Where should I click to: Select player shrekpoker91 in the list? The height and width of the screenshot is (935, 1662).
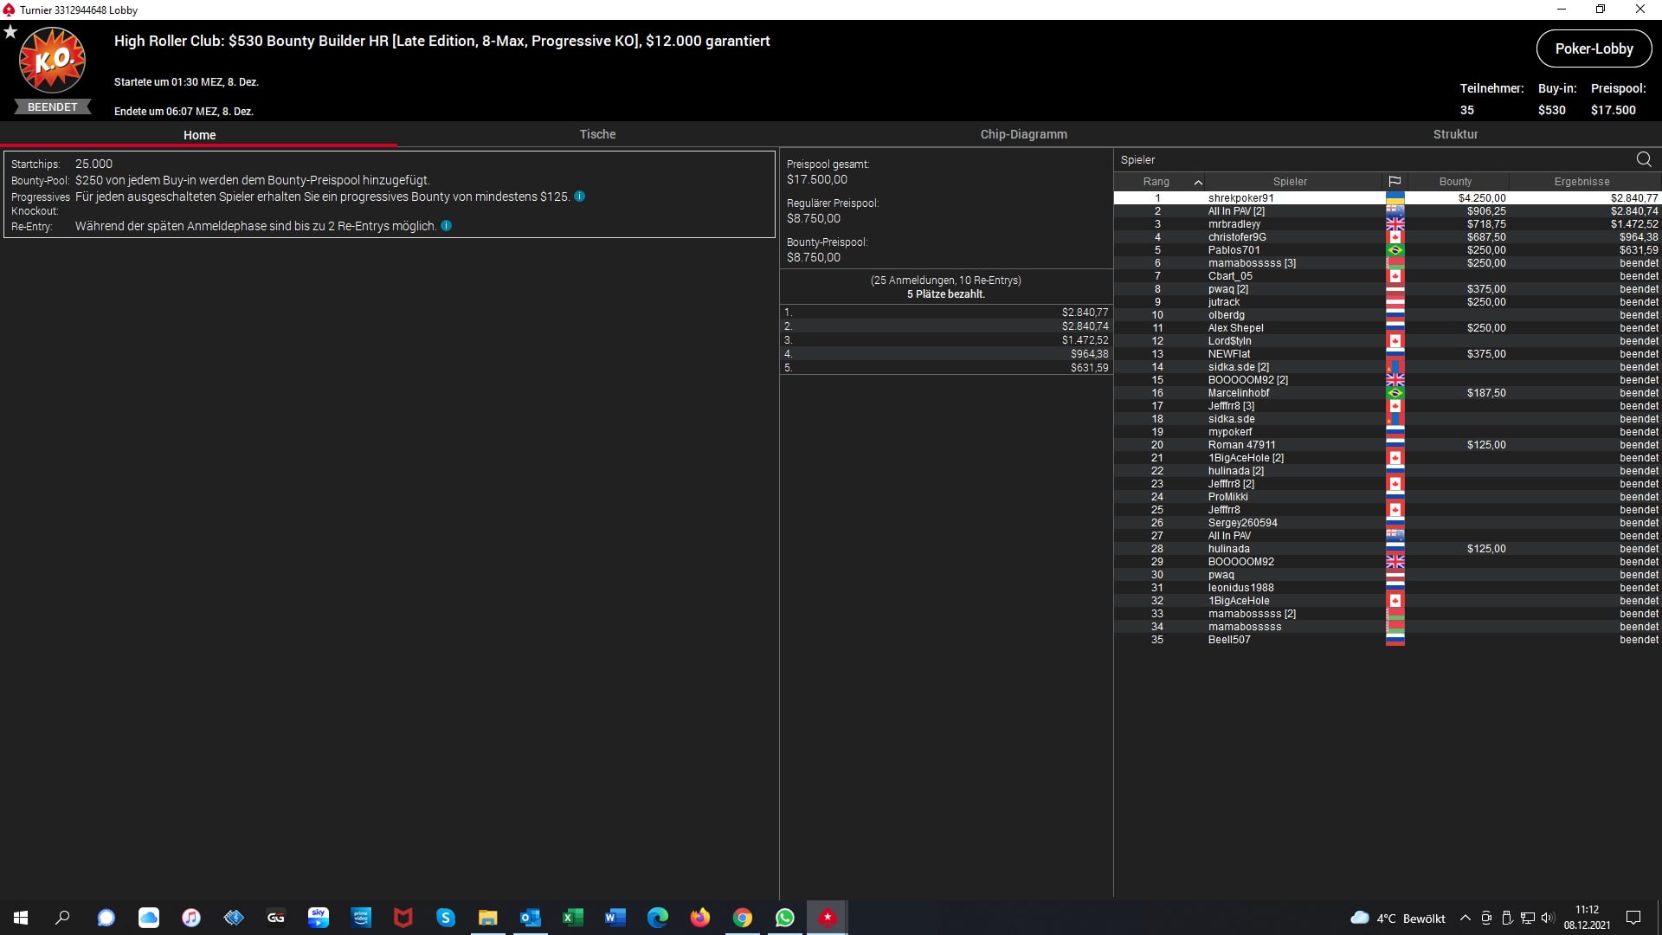[1240, 198]
